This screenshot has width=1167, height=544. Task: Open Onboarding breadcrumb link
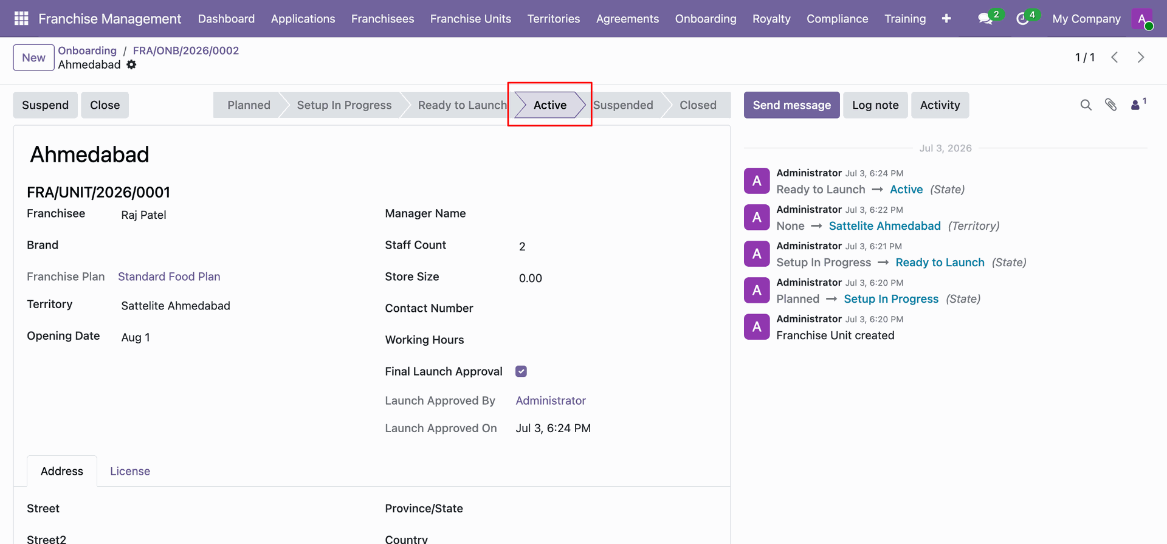[87, 50]
